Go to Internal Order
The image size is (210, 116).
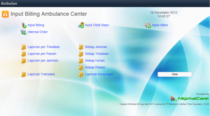(38, 32)
